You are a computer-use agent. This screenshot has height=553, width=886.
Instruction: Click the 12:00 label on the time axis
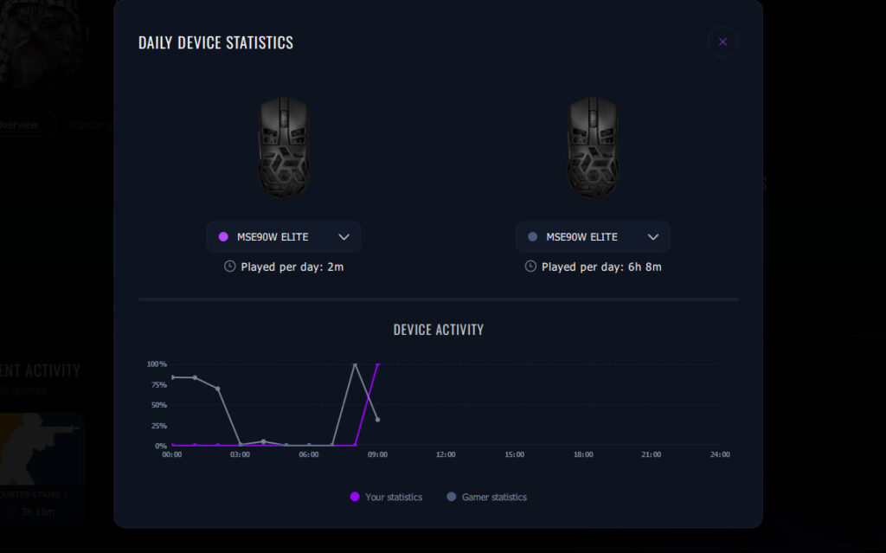click(446, 455)
